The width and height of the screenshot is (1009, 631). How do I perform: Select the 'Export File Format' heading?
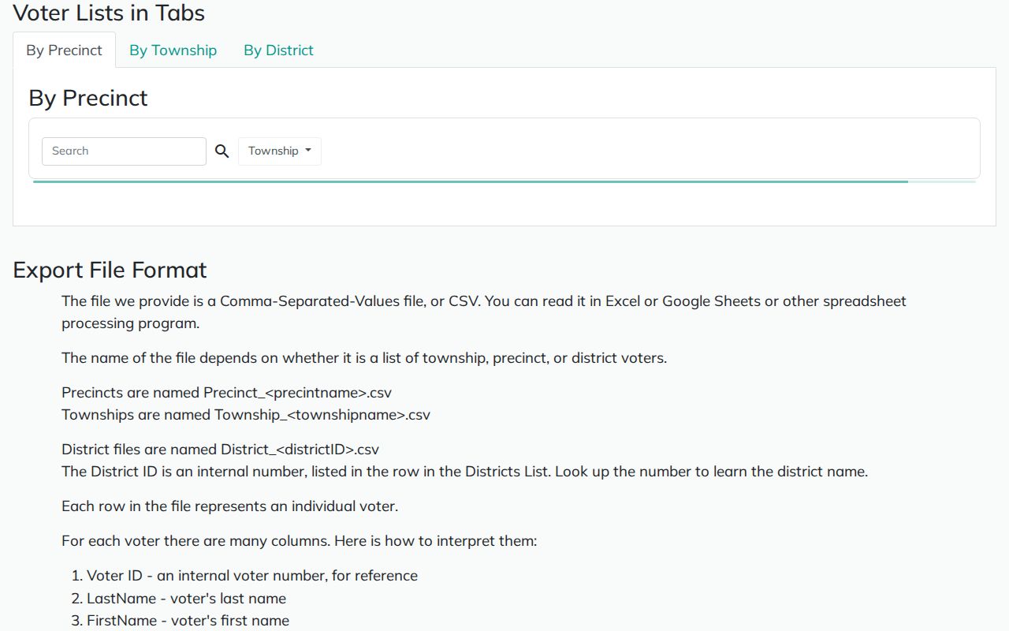(x=110, y=270)
